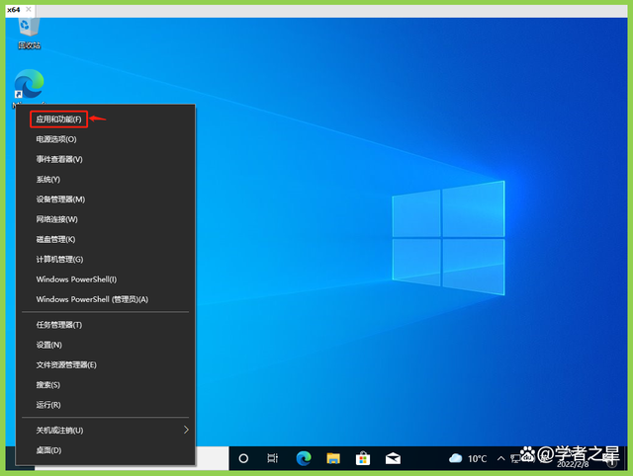Open 磁盘管理(K)
The height and width of the screenshot is (476, 633).
[x=105, y=239]
